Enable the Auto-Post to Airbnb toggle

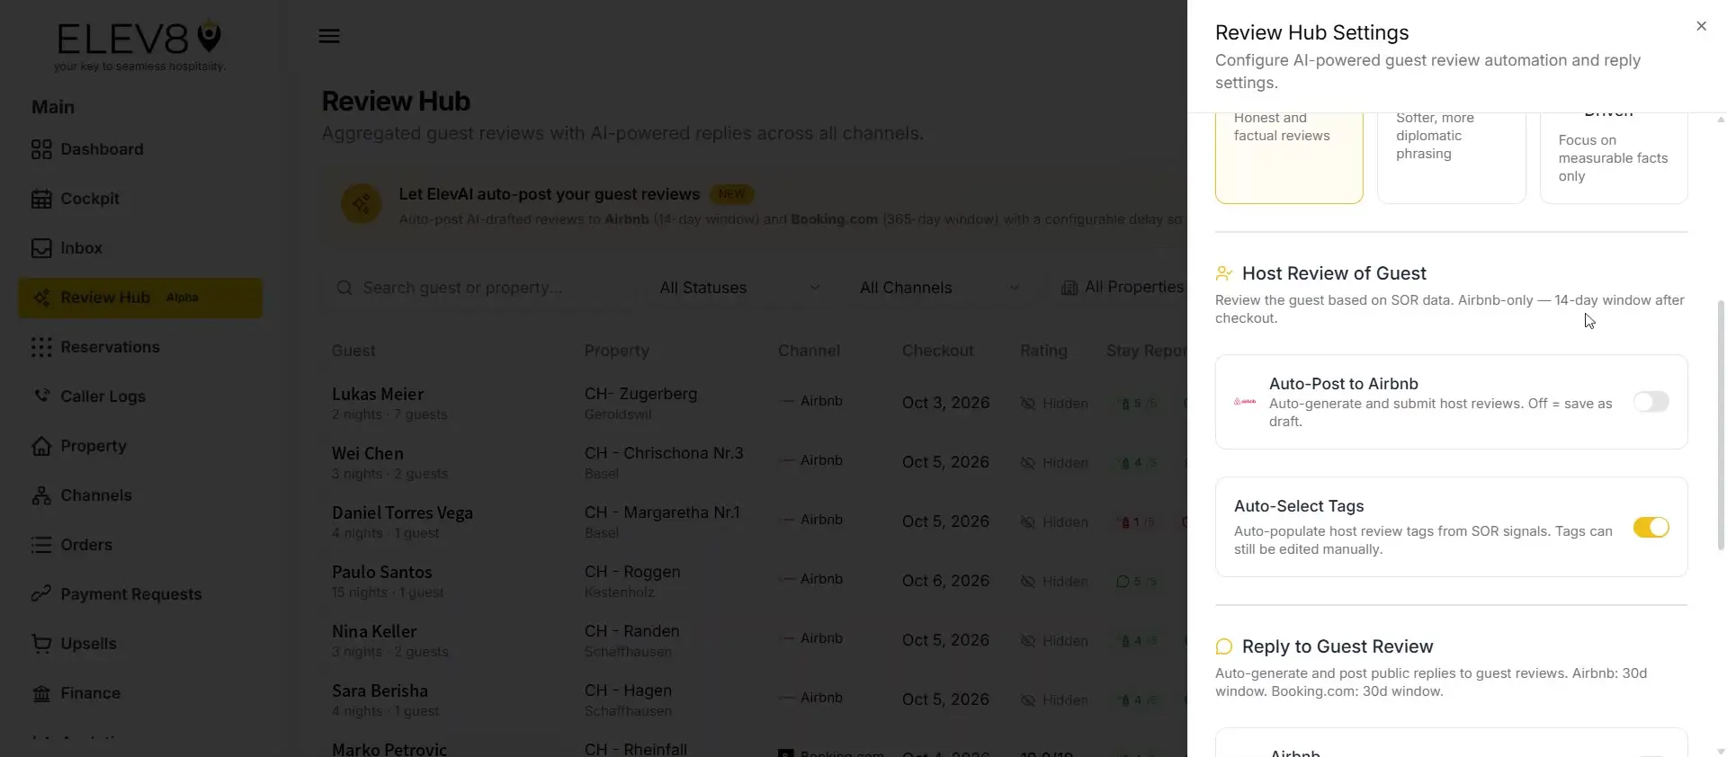pyautogui.click(x=1651, y=402)
